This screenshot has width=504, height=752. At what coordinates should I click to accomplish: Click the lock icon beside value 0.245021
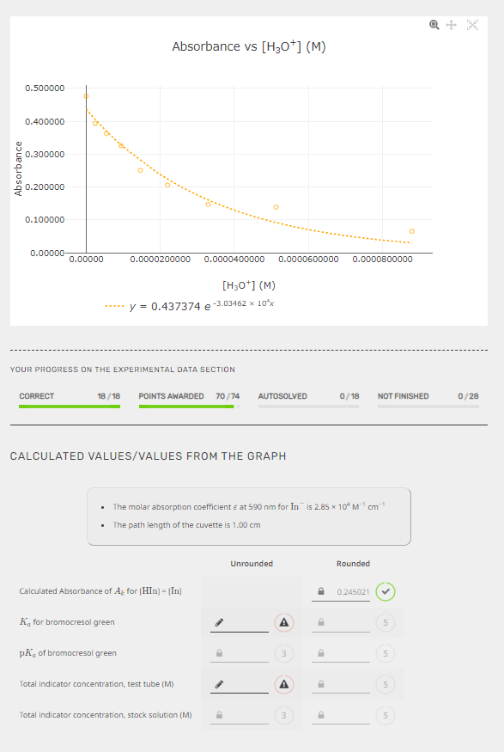(321, 591)
